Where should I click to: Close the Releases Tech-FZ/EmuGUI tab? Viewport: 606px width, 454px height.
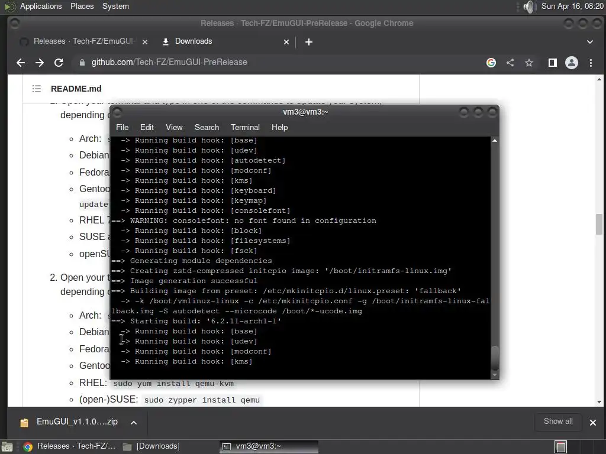coord(145,42)
